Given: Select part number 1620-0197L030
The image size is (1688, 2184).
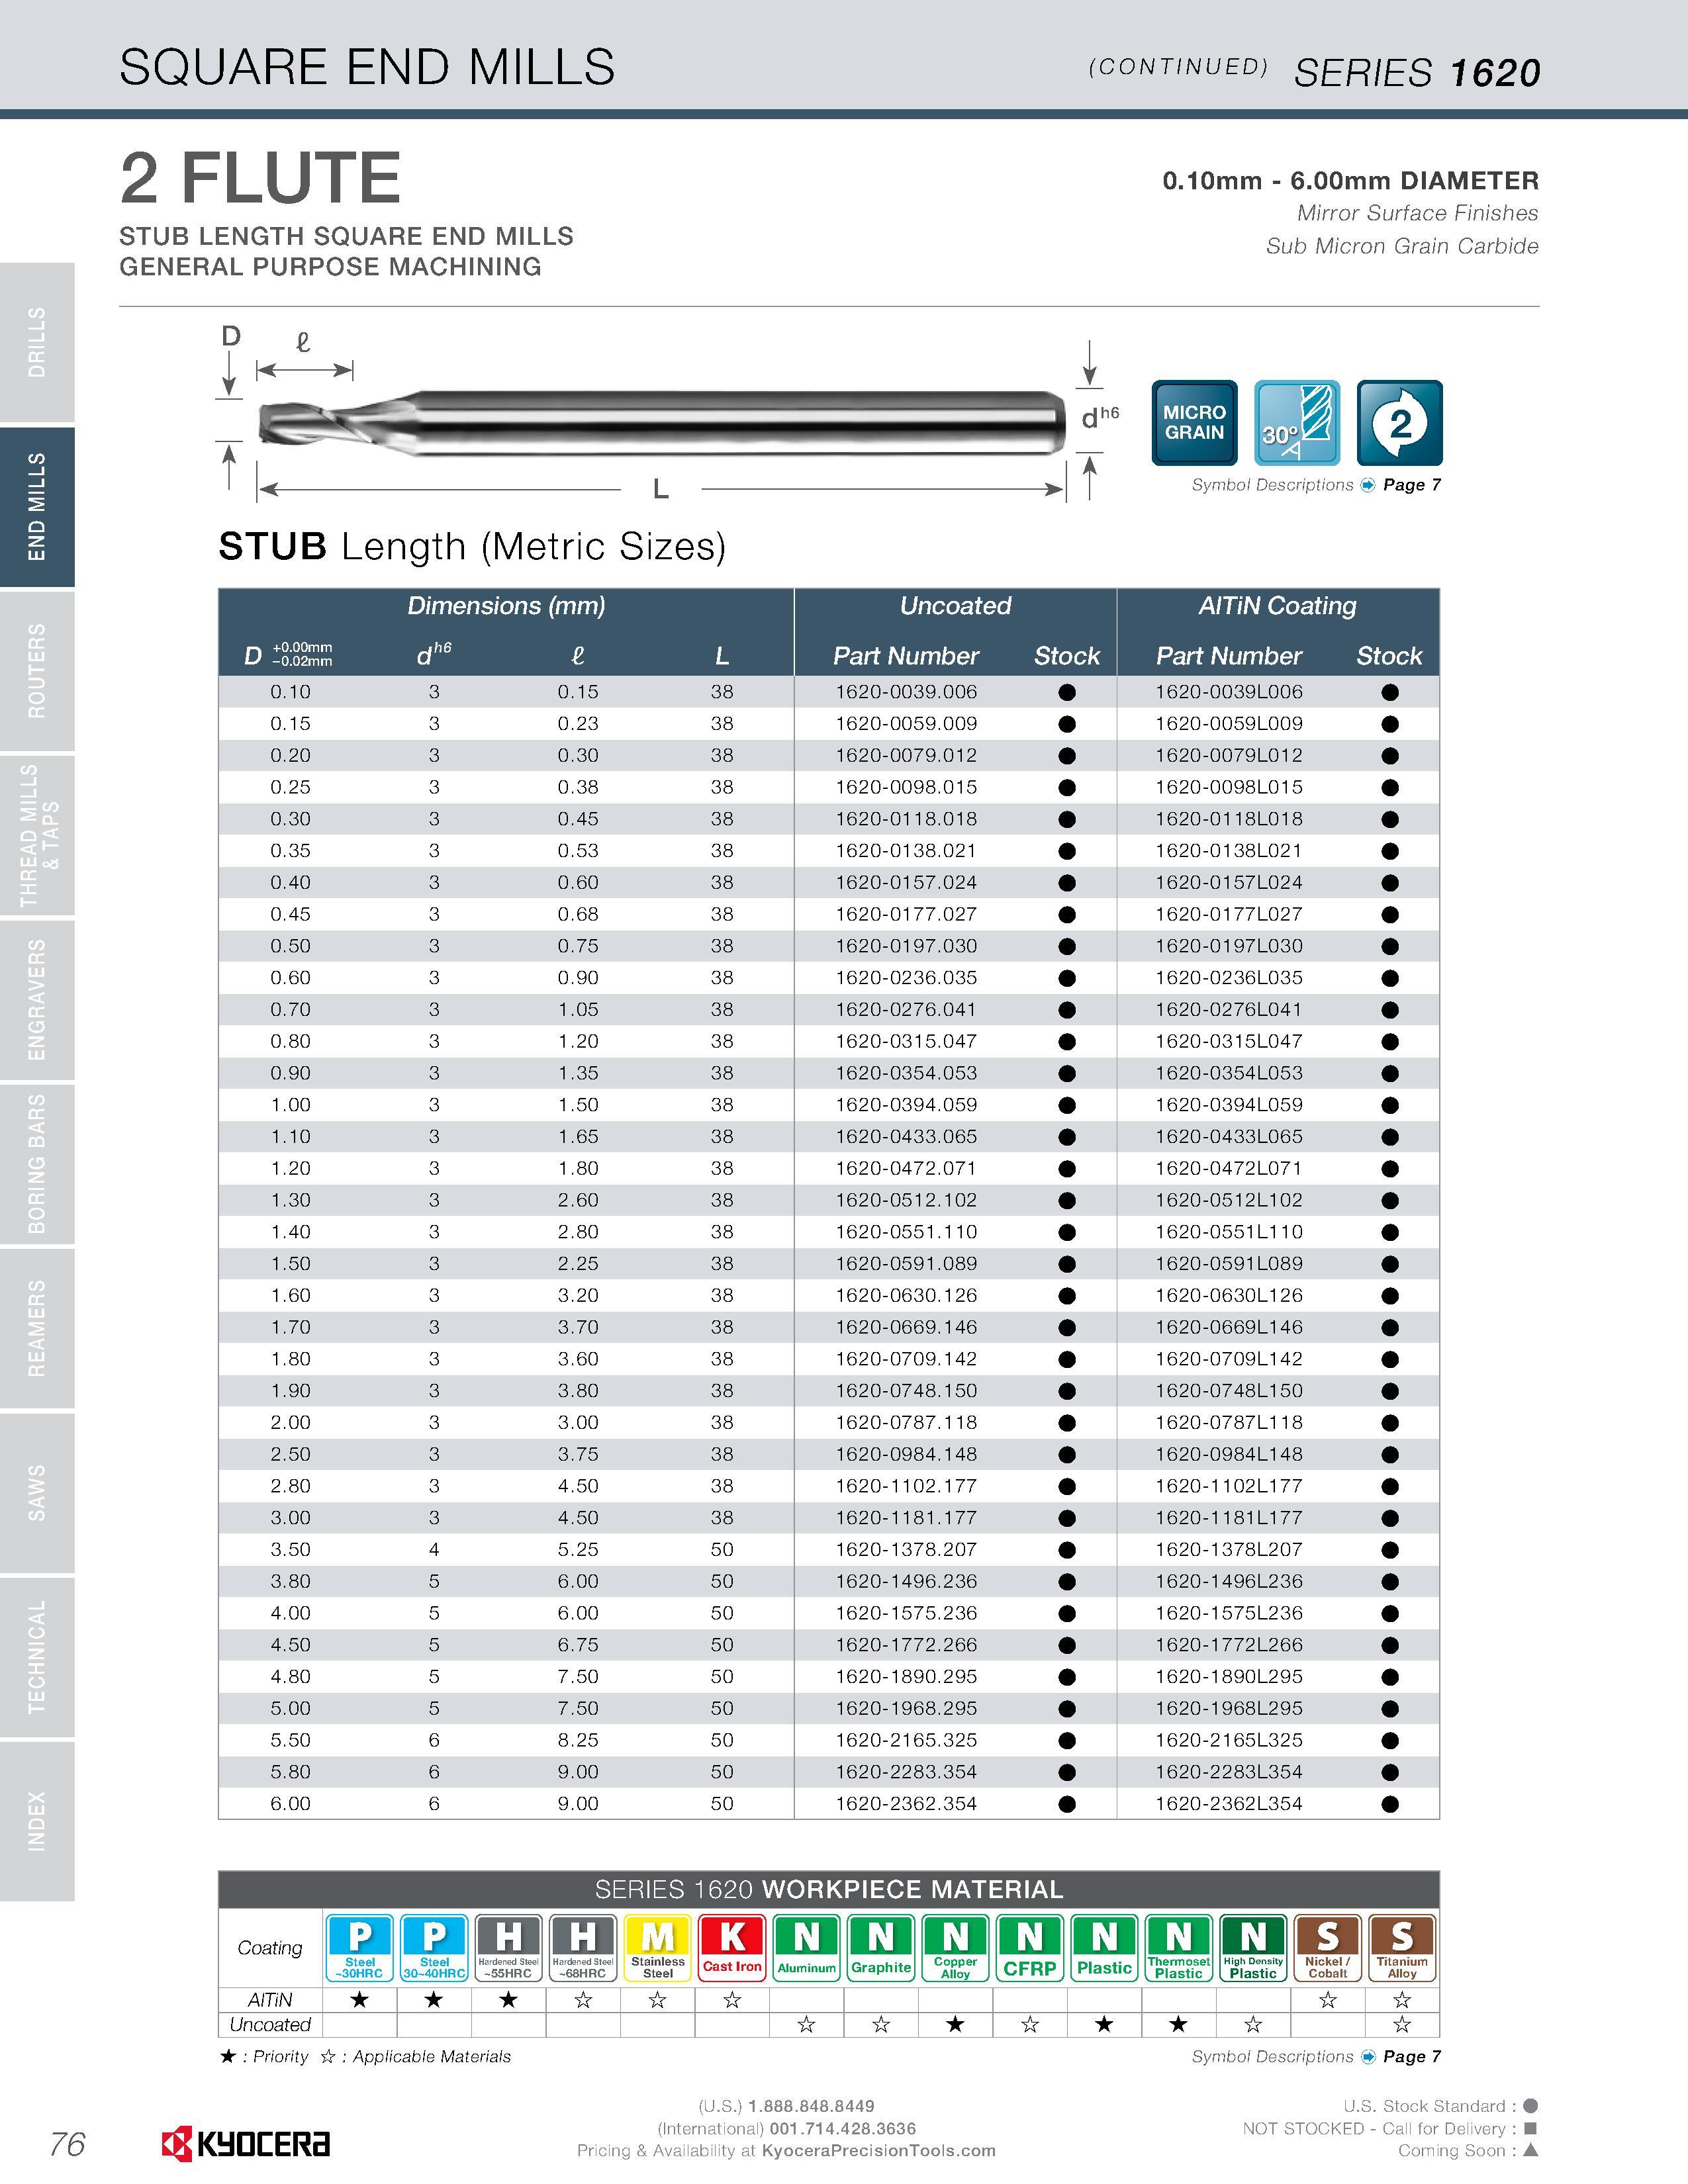Looking at the screenshot, I should pos(1229,946).
